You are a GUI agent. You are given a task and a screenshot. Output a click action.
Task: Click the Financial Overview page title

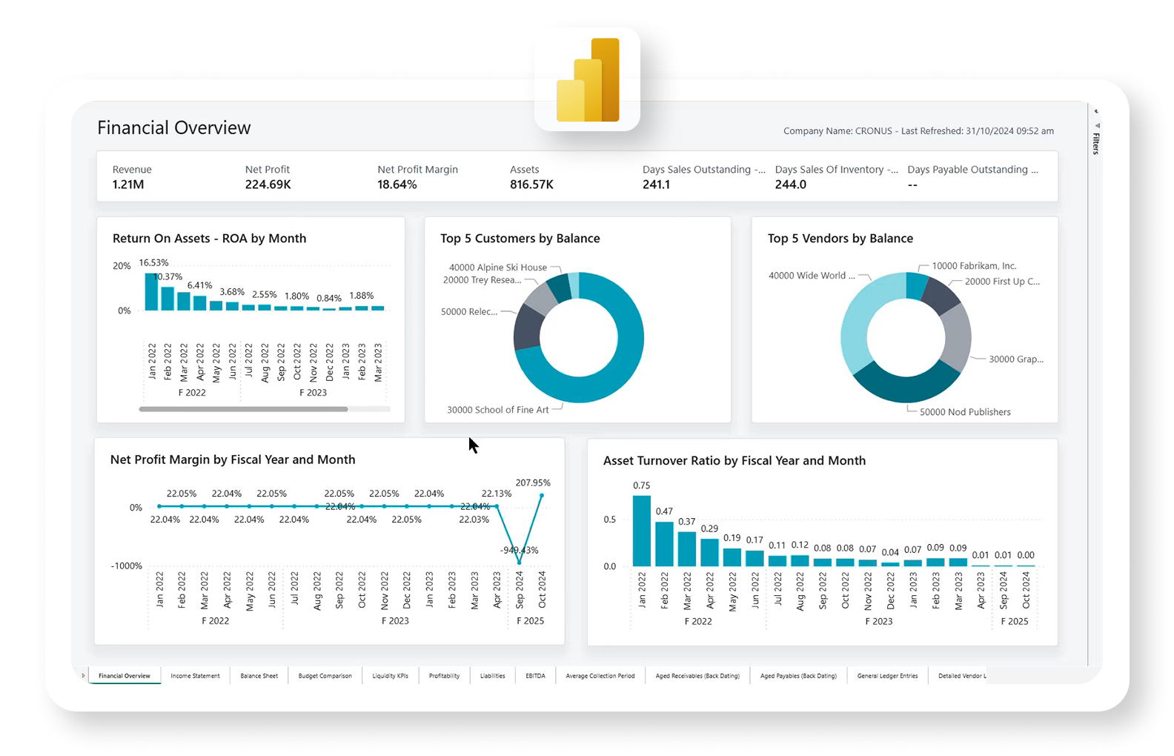(174, 127)
